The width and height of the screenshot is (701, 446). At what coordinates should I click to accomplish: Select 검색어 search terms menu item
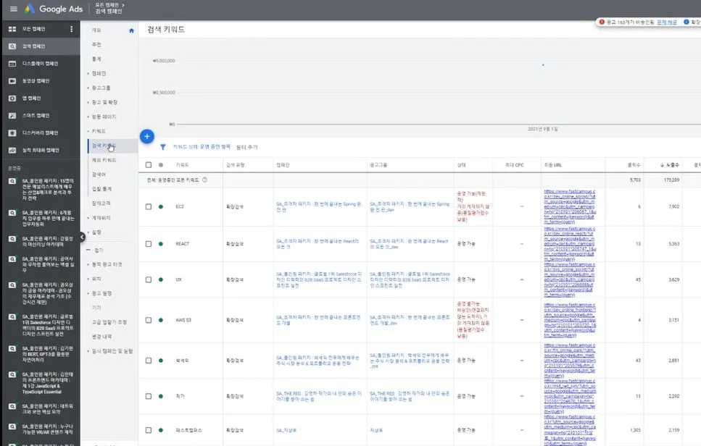pos(99,174)
